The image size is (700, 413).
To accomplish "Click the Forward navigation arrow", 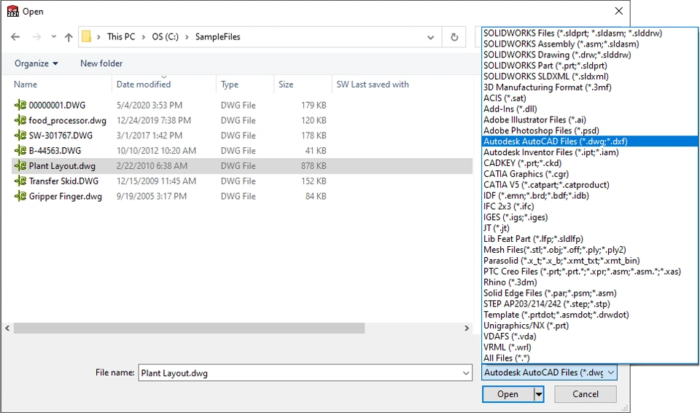I will pyautogui.click(x=36, y=37).
